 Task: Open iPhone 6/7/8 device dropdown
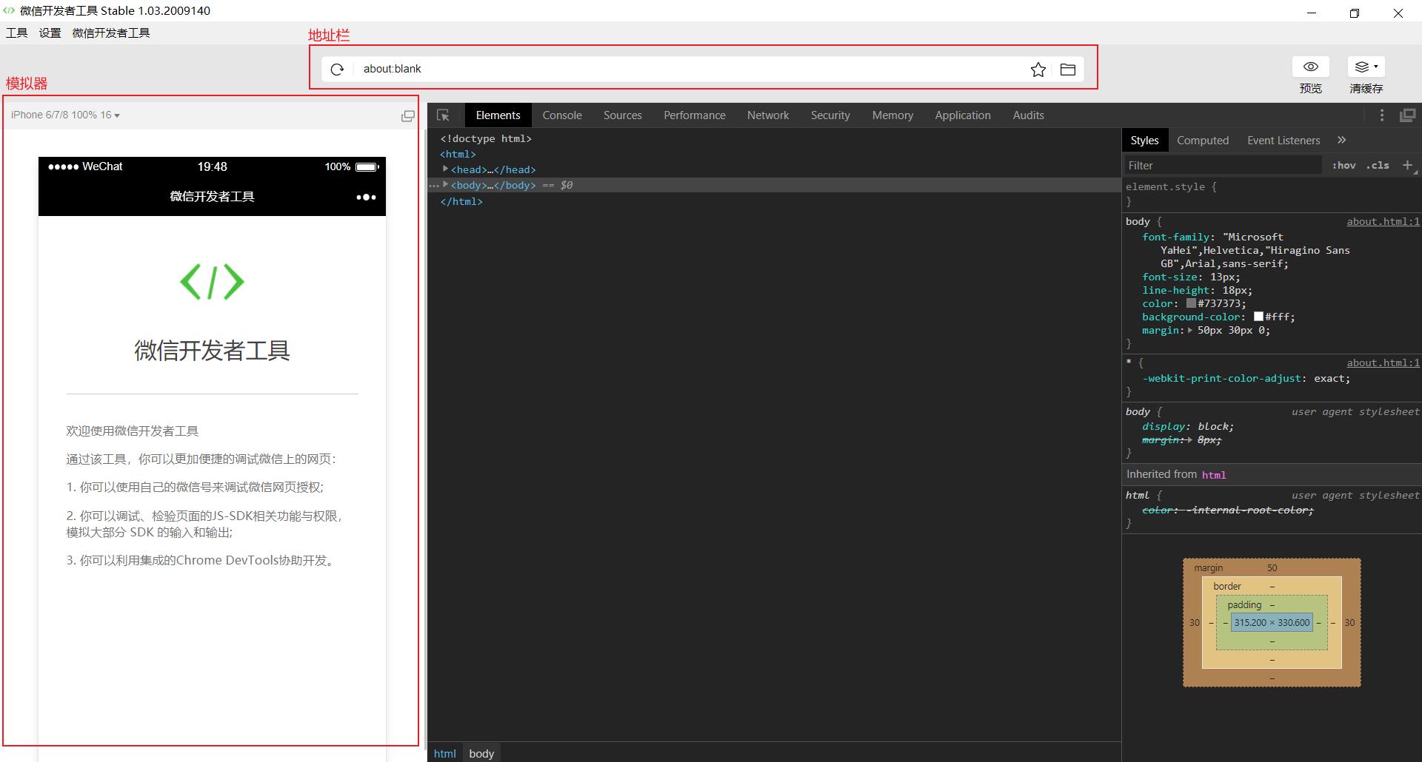(x=65, y=115)
